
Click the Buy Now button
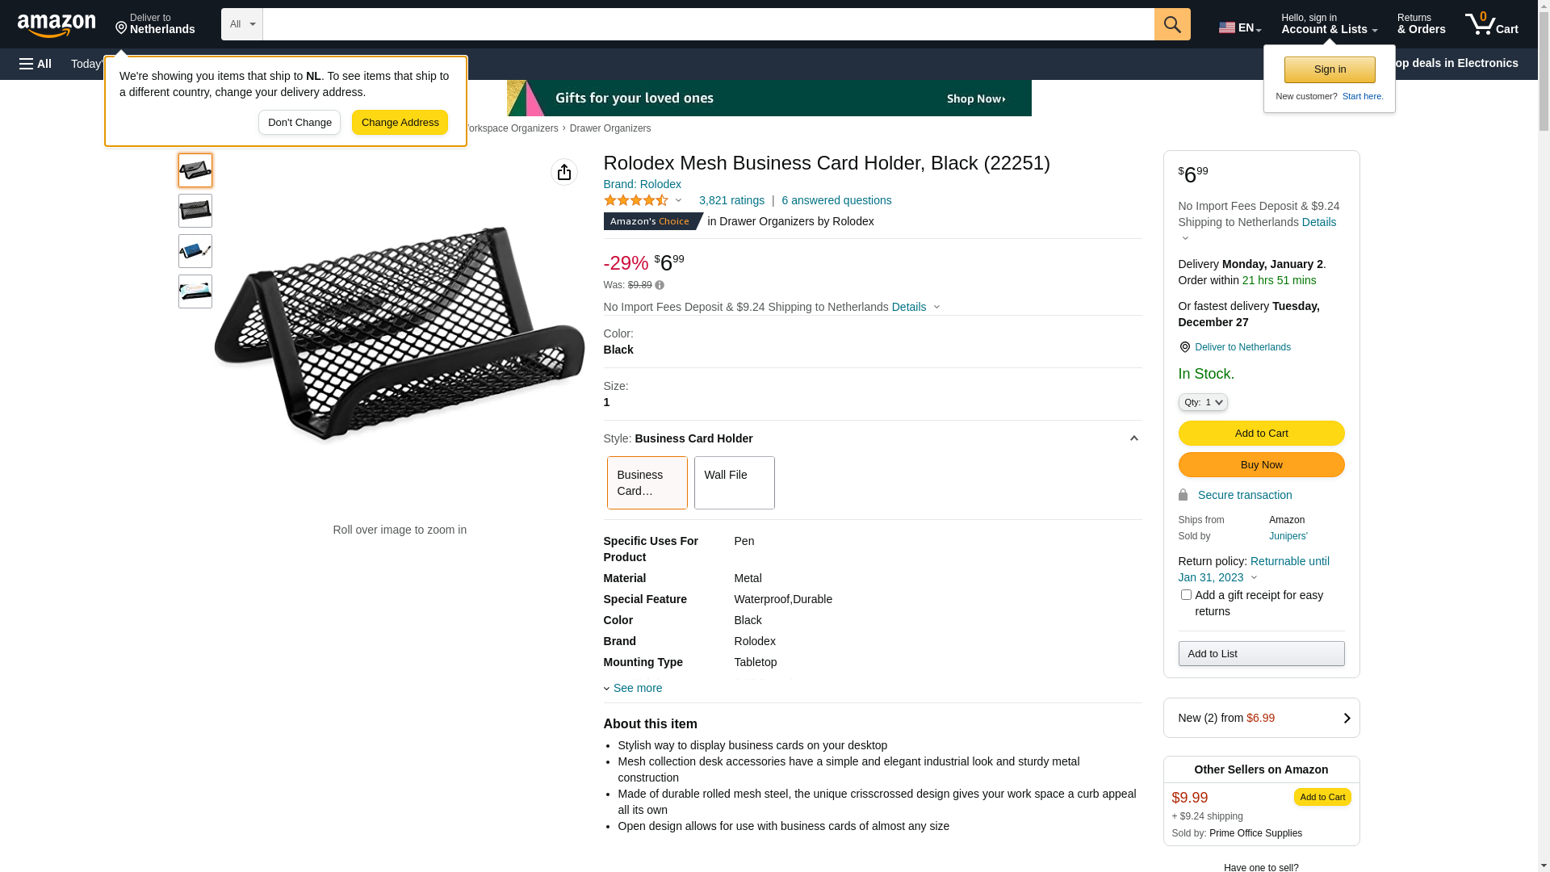(1261, 464)
